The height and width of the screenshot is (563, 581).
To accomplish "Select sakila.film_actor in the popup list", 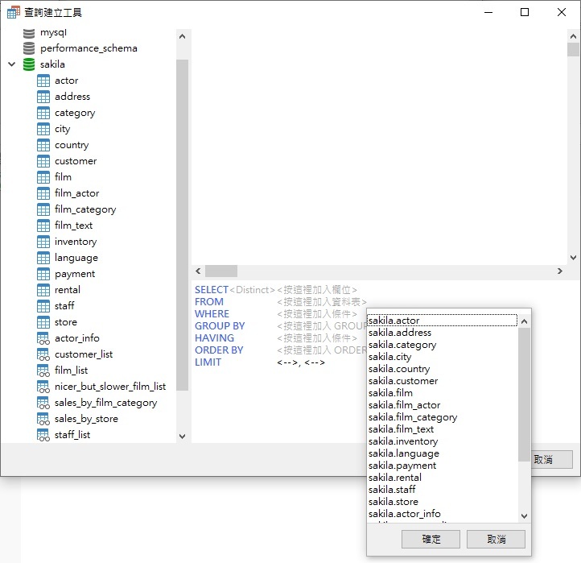I will [404, 405].
